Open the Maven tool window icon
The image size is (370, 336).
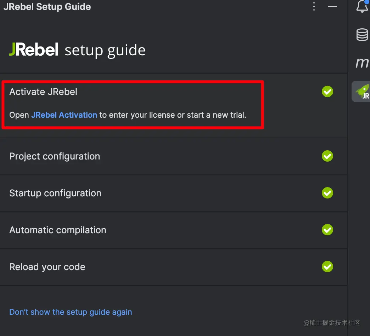pos(362,63)
